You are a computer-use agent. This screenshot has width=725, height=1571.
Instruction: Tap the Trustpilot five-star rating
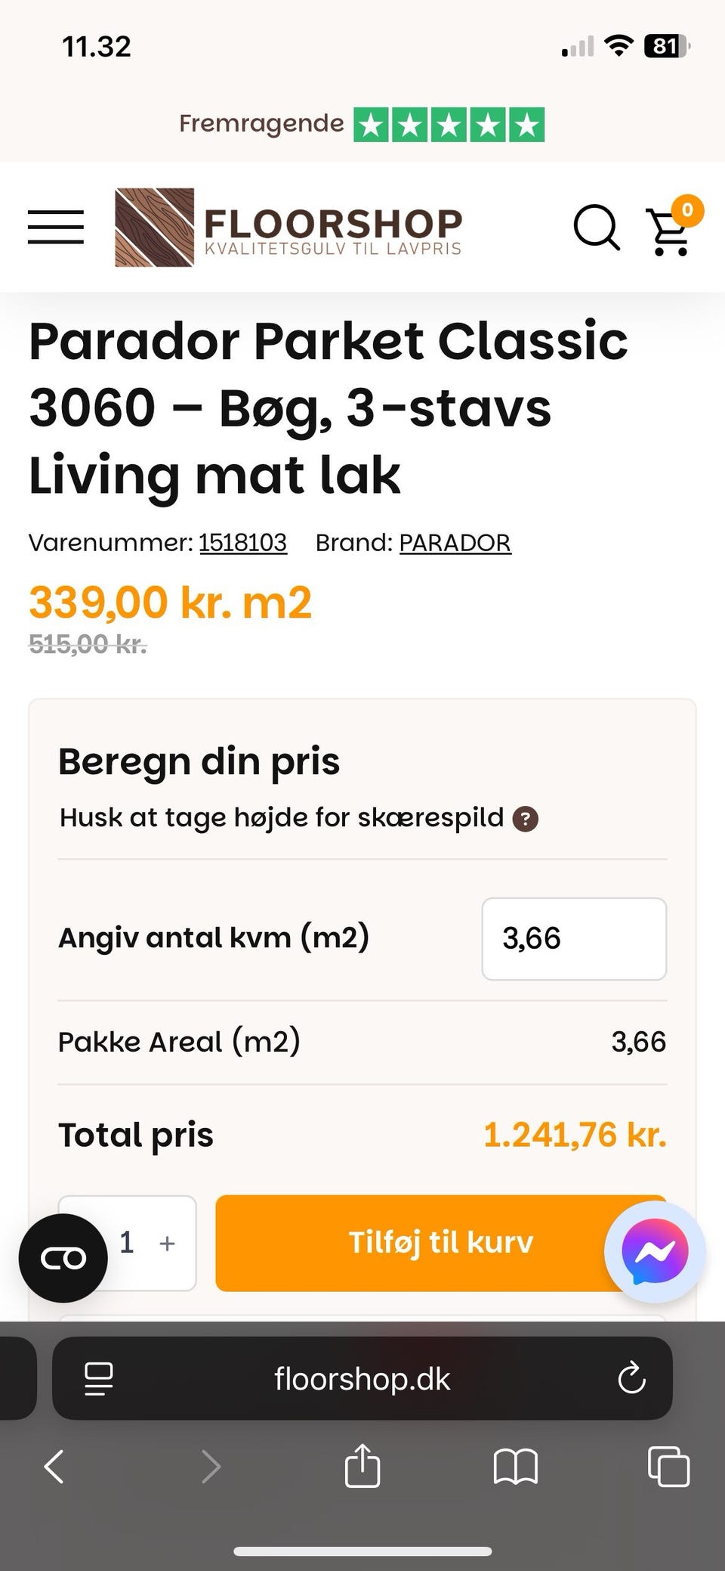(449, 125)
